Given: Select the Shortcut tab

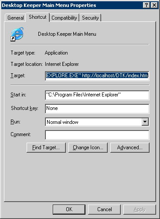Looking at the screenshot, I should pyautogui.click(x=37, y=17).
